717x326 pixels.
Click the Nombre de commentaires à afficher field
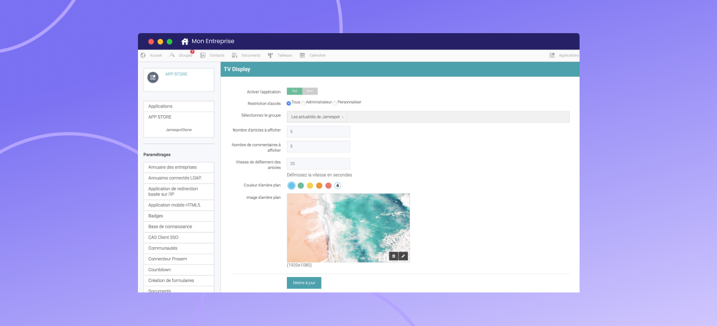point(318,147)
